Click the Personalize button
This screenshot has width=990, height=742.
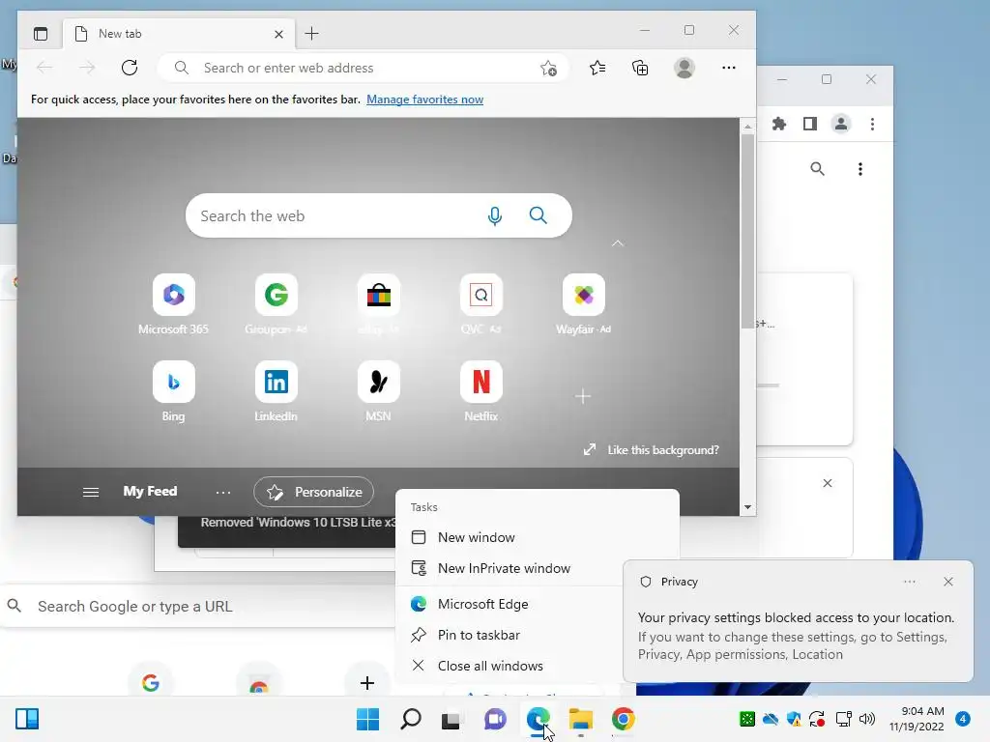pyautogui.click(x=314, y=492)
